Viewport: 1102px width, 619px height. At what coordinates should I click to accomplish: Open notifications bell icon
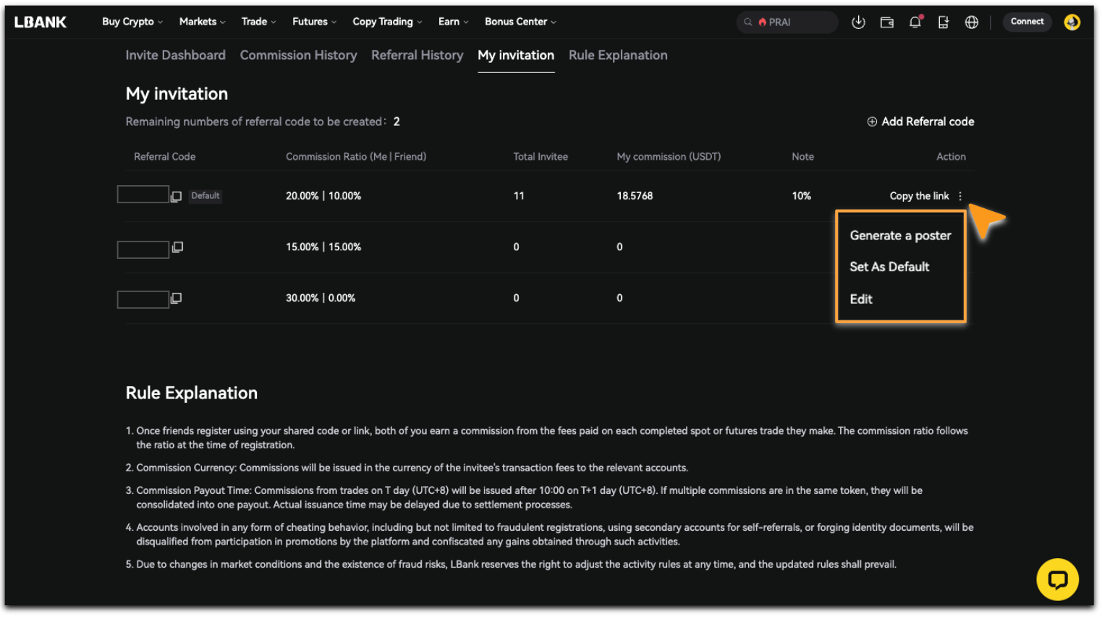(915, 22)
